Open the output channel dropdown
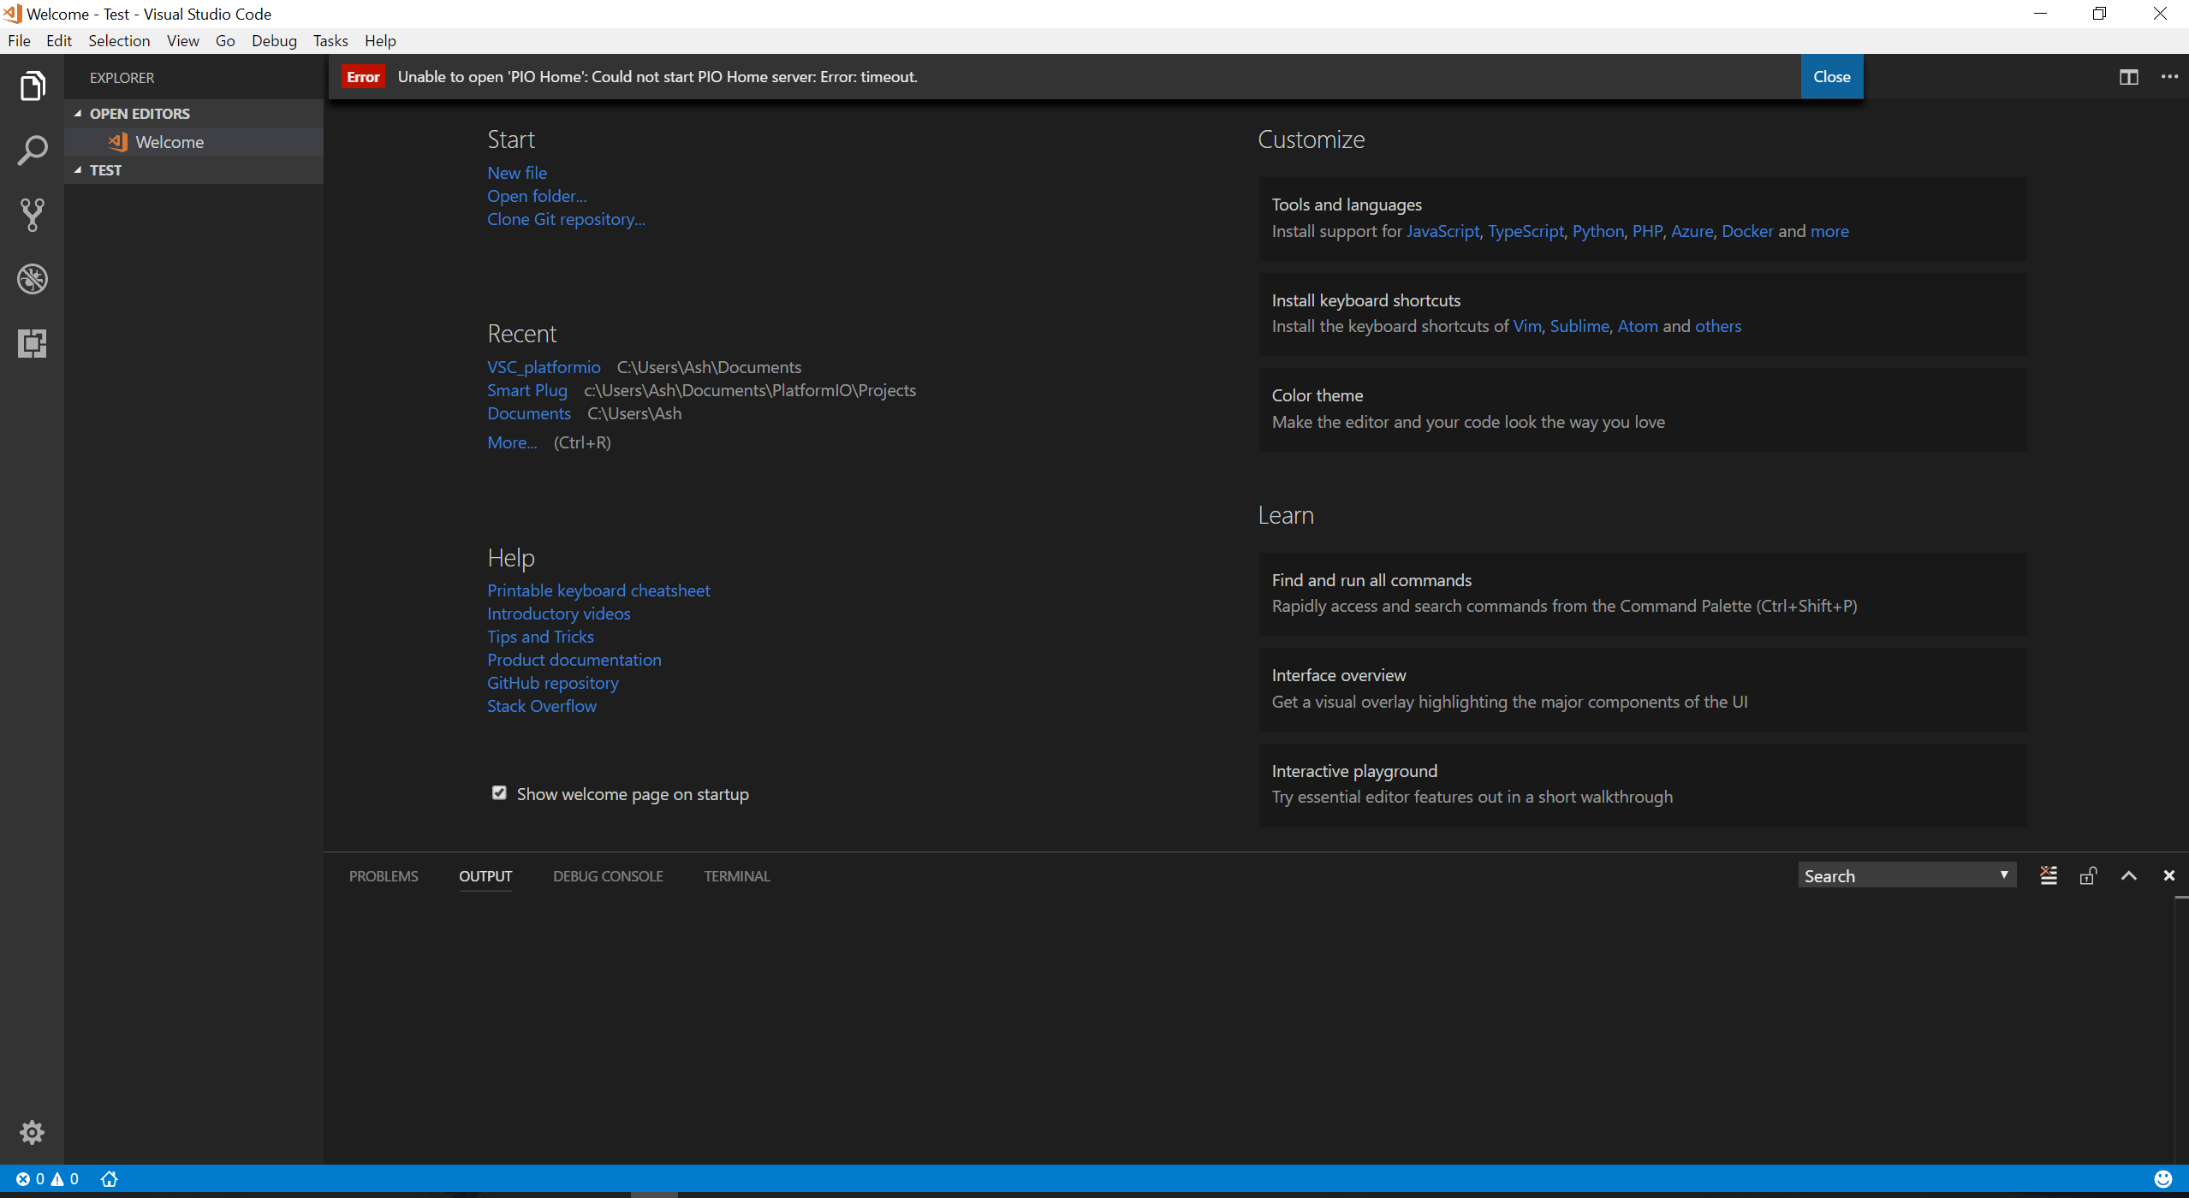 (1906, 875)
